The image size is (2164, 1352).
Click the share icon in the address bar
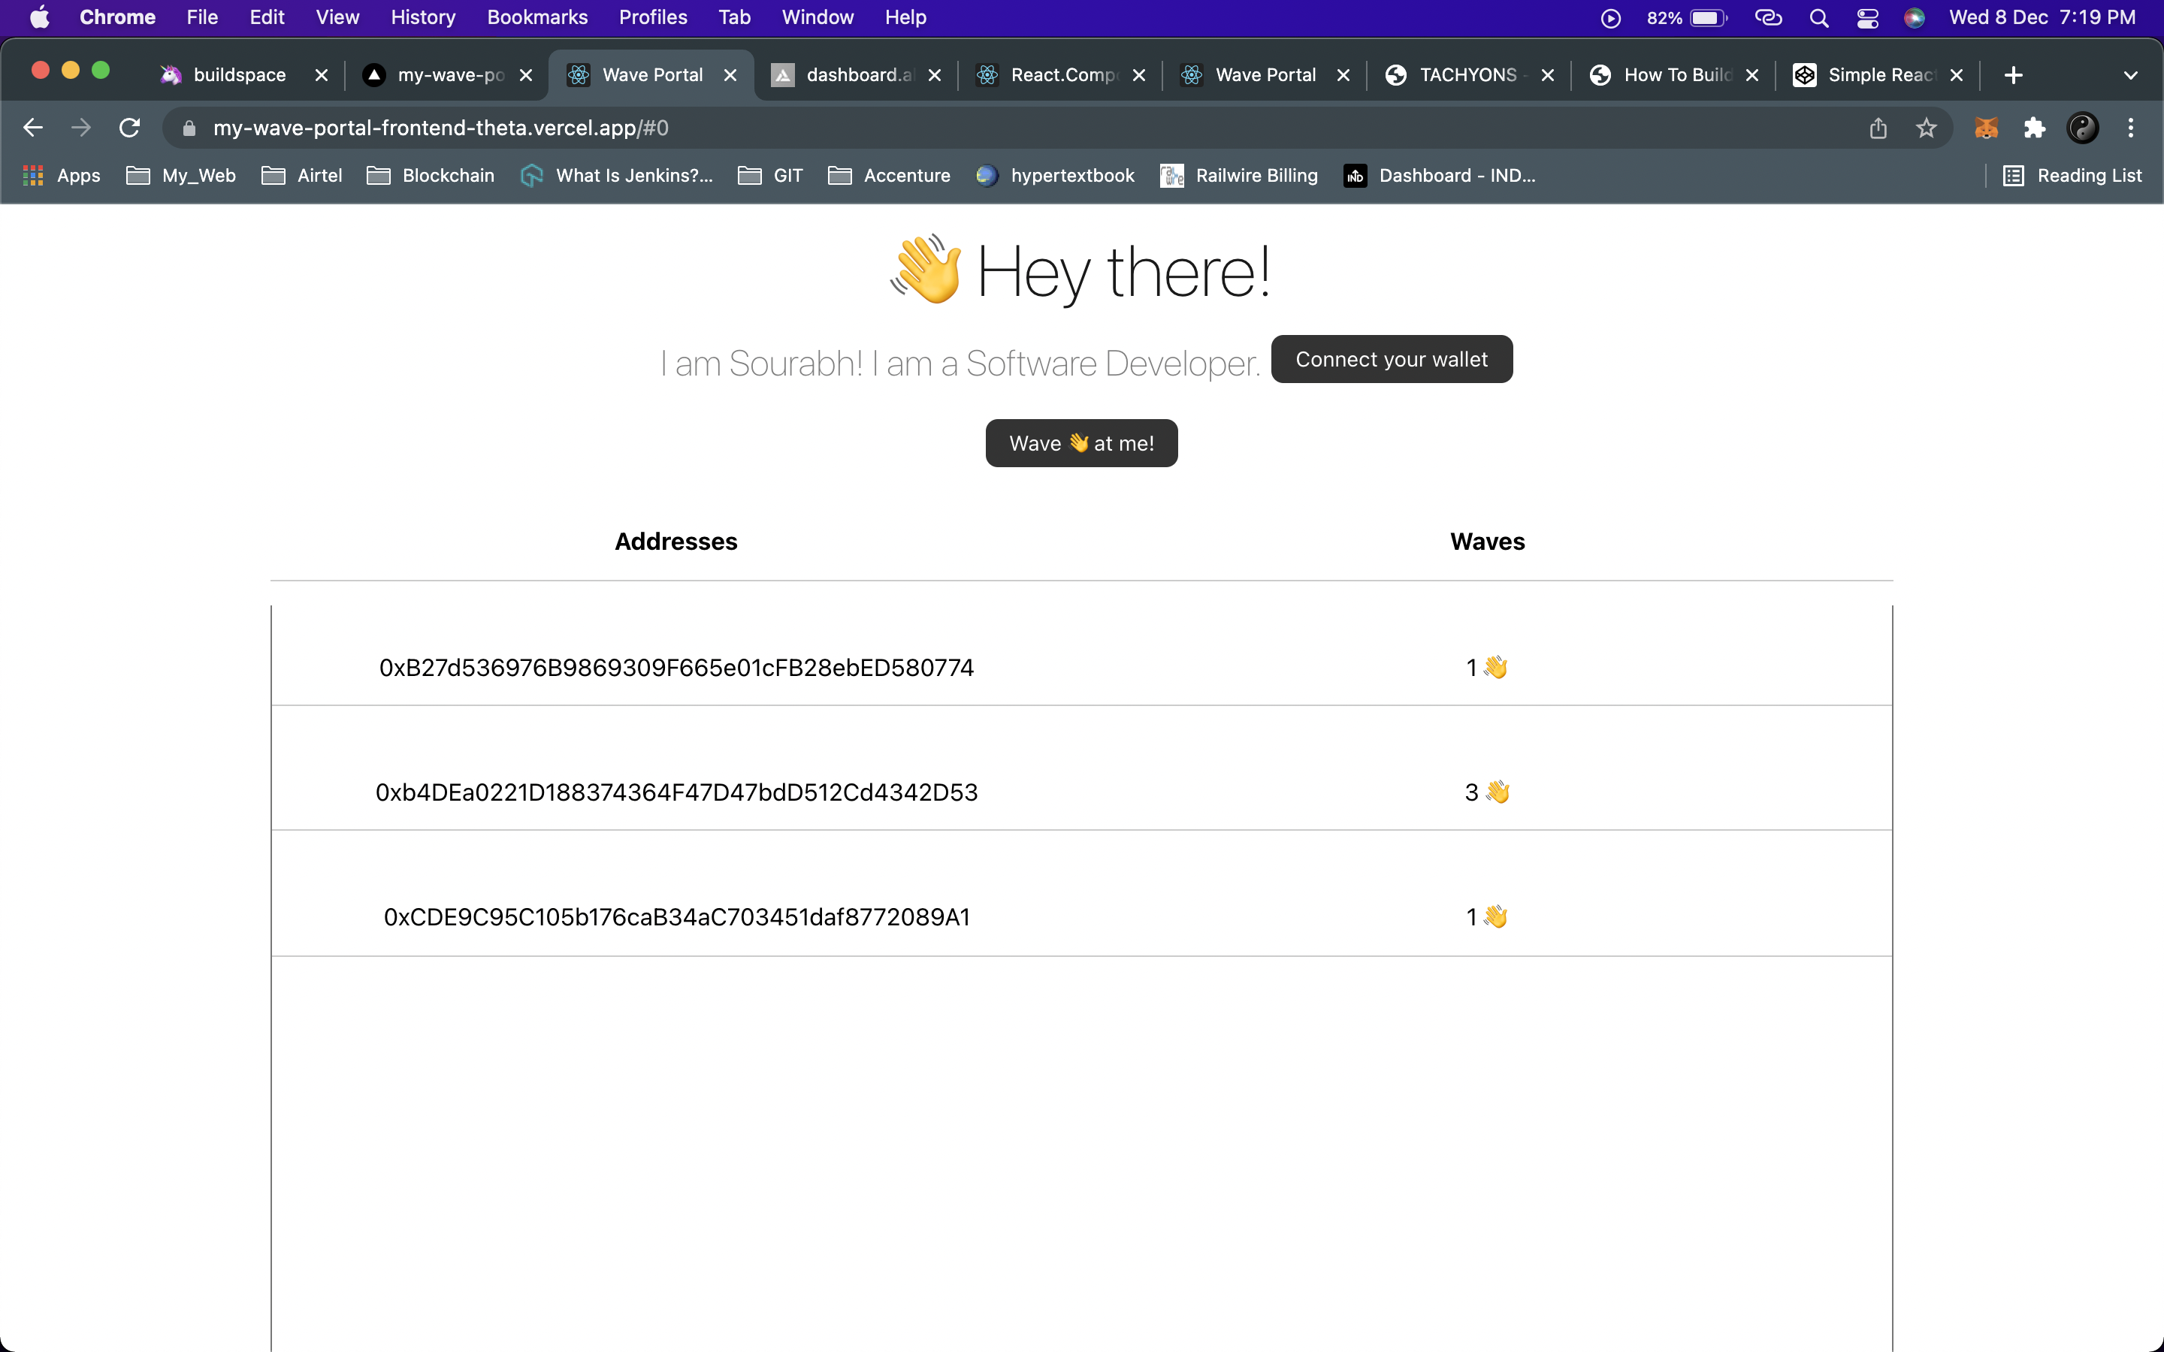[1878, 128]
